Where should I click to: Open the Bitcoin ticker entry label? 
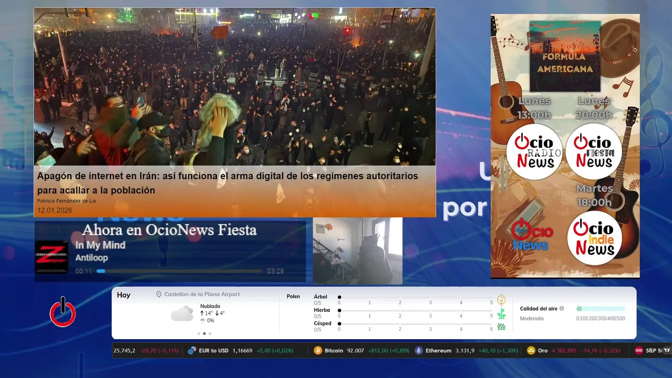[334, 350]
